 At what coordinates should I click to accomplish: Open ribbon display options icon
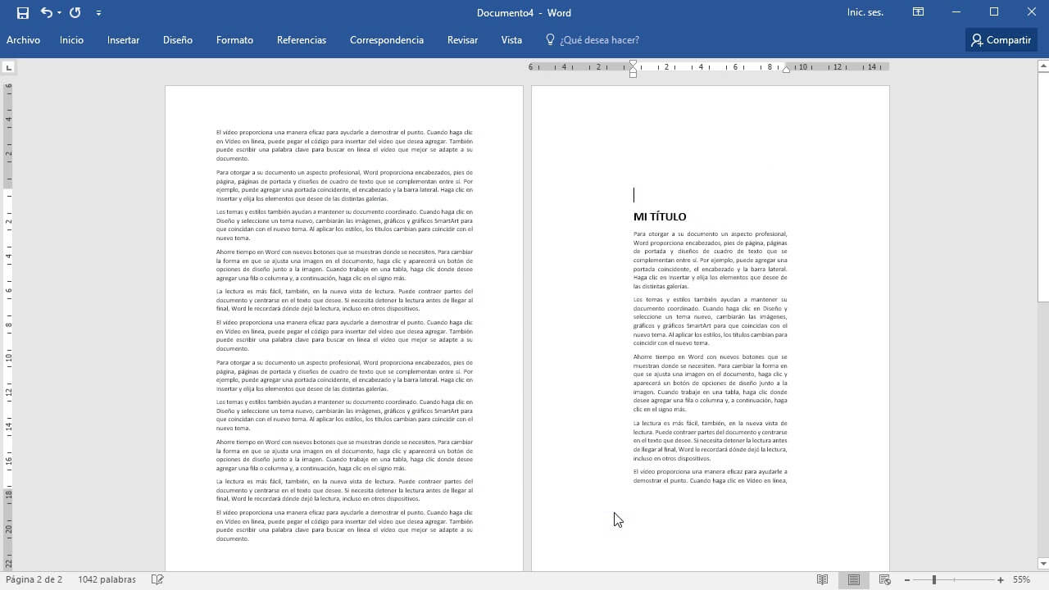pyautogui.click(x=918, y=12)
